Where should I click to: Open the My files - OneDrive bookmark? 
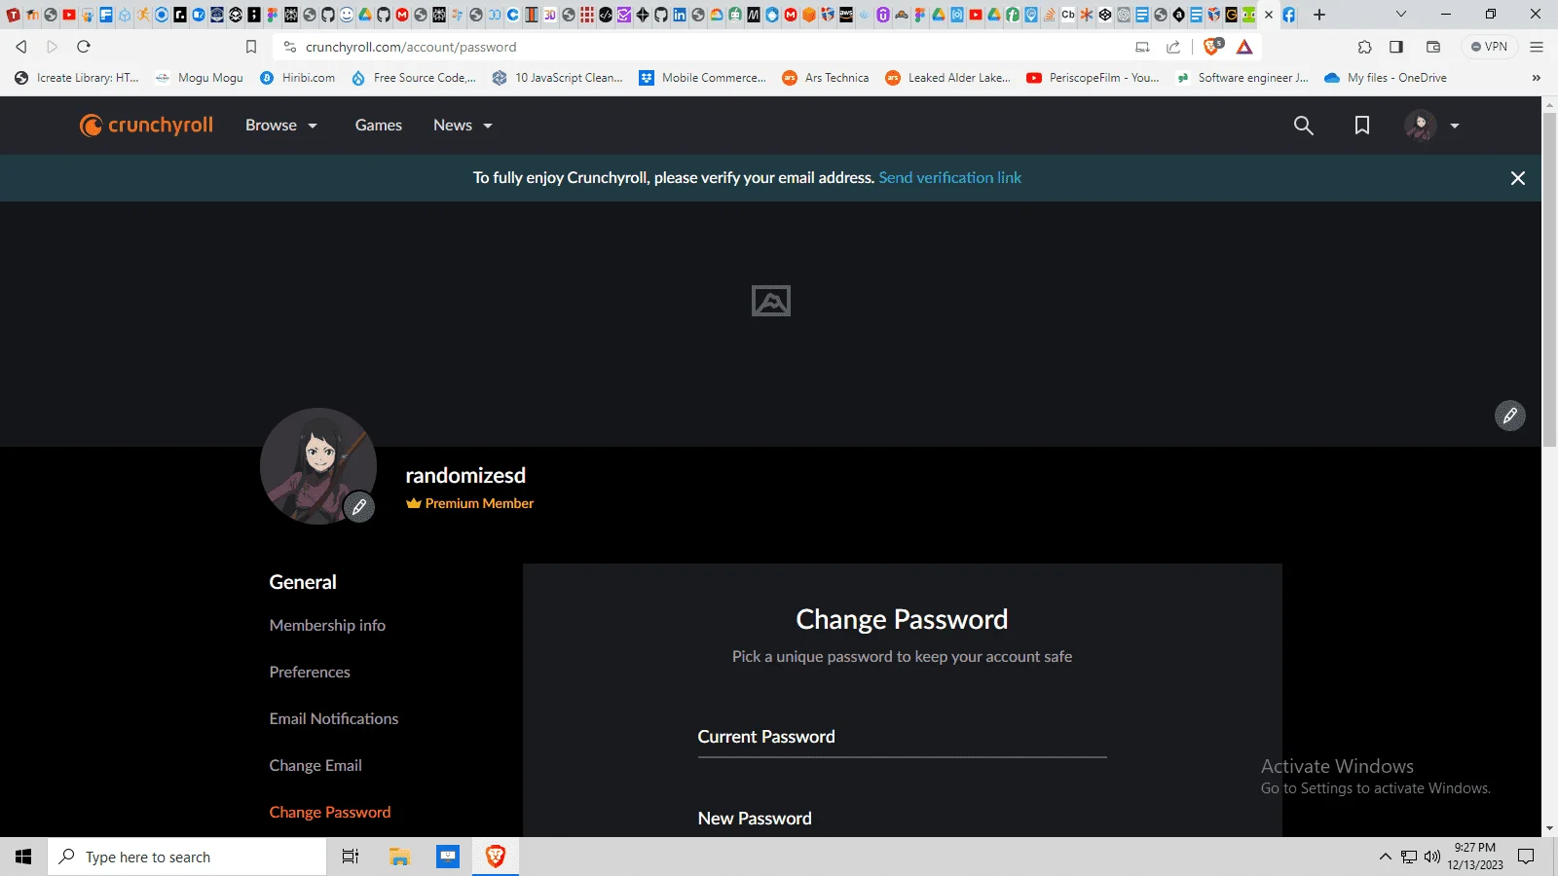1386,78
